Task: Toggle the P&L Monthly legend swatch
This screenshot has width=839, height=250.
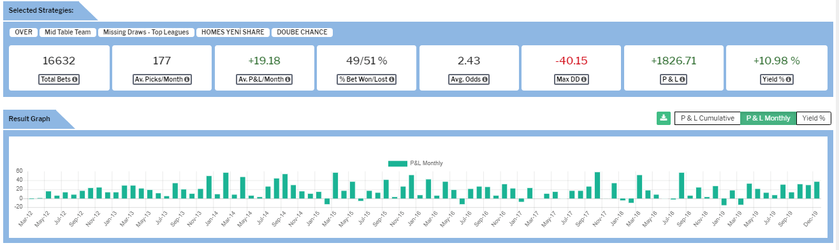Action: (x=398, y=163)
